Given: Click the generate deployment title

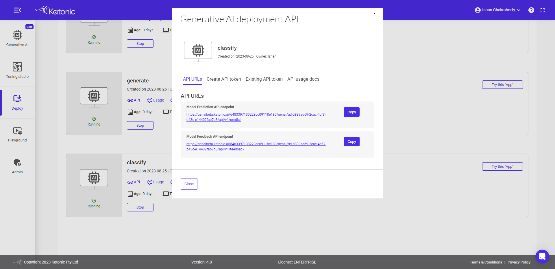Looking at the screenshot, I should (138, 81).
